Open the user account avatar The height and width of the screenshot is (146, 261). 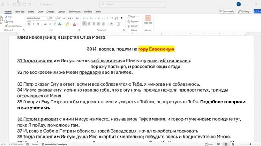(238, 4)
